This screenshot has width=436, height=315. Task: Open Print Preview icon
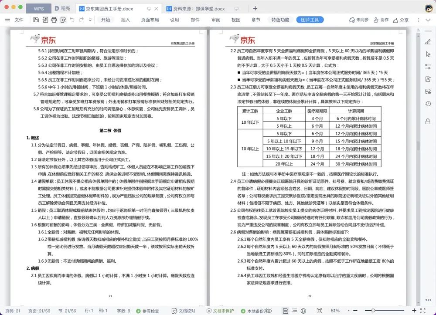(x=63, y=20)
